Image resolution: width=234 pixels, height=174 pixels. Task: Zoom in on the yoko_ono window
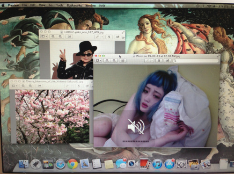tap(60, 36)
